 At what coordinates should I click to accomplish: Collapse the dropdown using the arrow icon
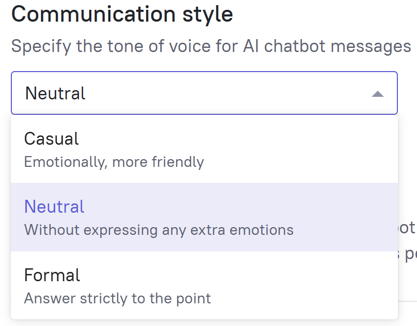tap(378, 94)
